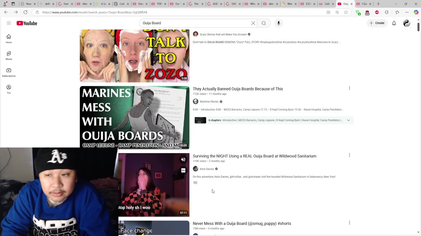Open the browser profile icon
Viewport: 421px width, 236px height.
point(5,4)
